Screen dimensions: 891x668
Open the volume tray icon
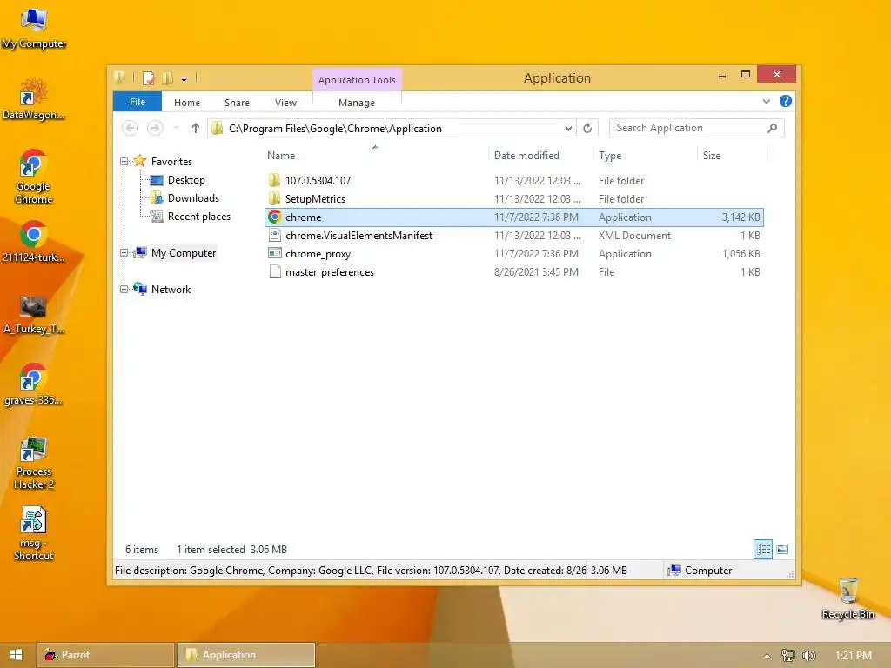coord(808,656)
